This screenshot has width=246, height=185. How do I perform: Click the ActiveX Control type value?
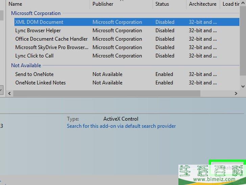[x=121, y=119]
